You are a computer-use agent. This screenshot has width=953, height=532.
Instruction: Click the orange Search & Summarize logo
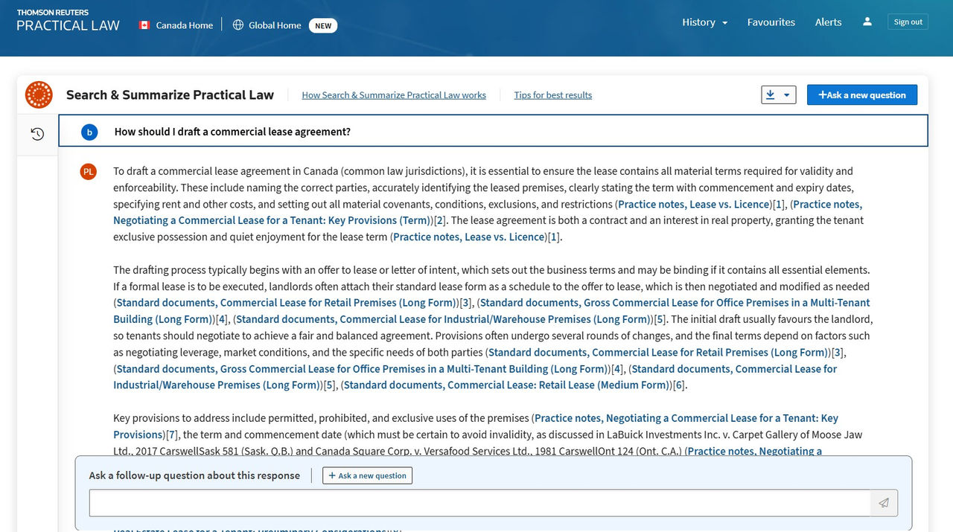click(x=39, y=95)
